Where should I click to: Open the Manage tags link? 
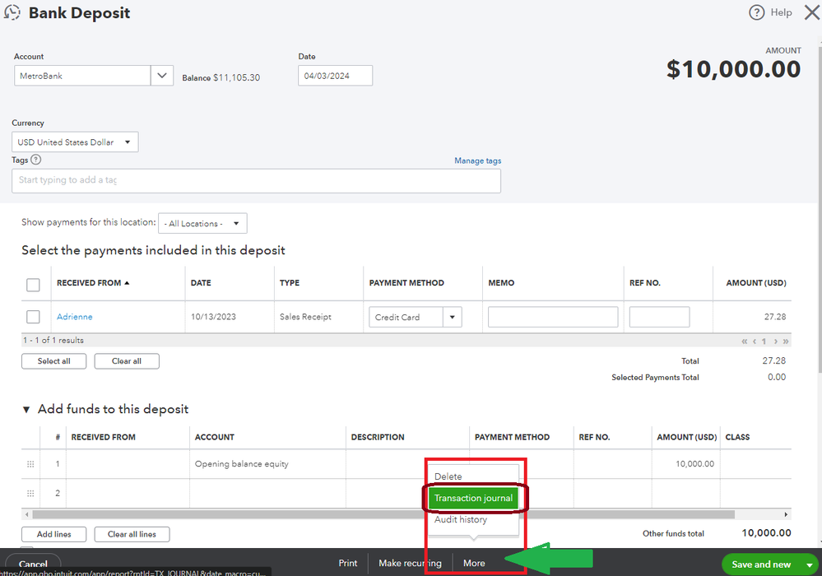tap(477, 161)
